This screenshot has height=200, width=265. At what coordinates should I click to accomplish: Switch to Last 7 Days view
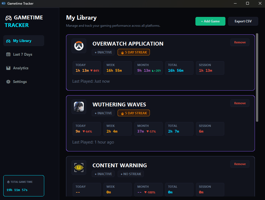(x=24, y=54)
